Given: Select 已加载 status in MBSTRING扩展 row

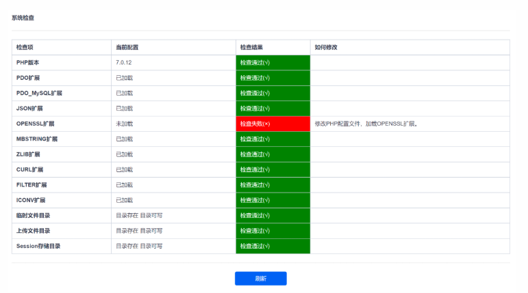Looking at the screenshot, I should click(x=124, y=139).
